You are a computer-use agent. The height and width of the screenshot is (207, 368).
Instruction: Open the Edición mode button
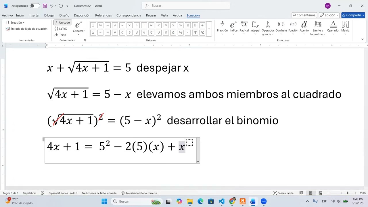[329, 15]
